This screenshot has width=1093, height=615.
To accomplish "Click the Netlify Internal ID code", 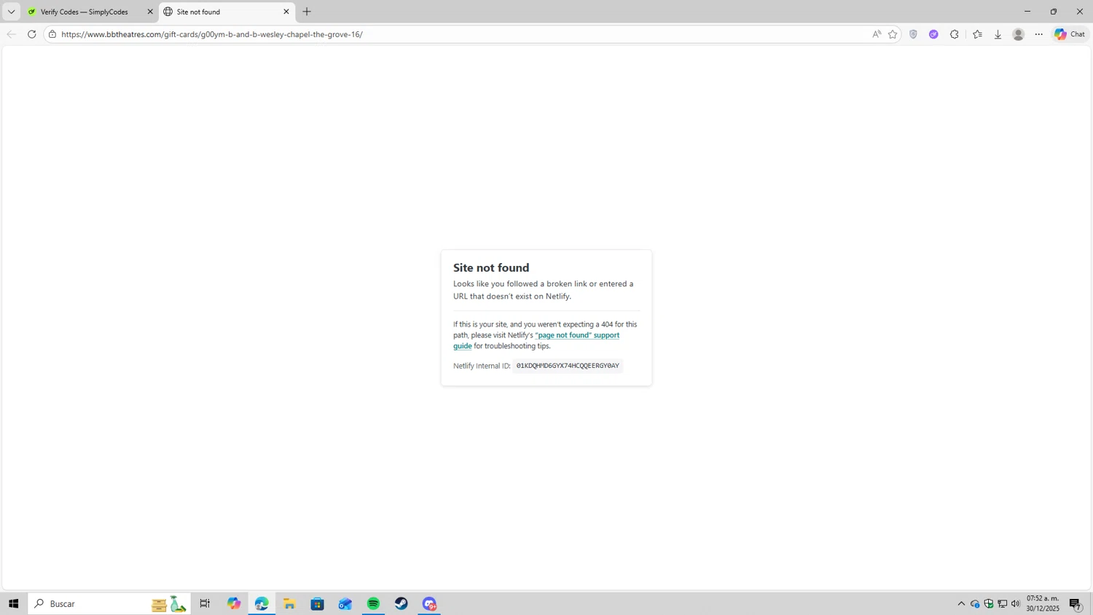I will coord(568,366).
